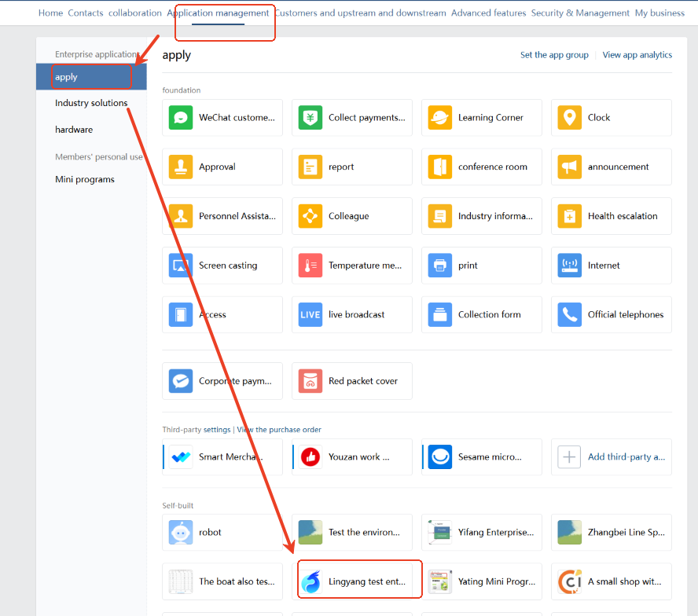Click the report document icon
The height and width of the screenshot is (616, 698).
310,167
